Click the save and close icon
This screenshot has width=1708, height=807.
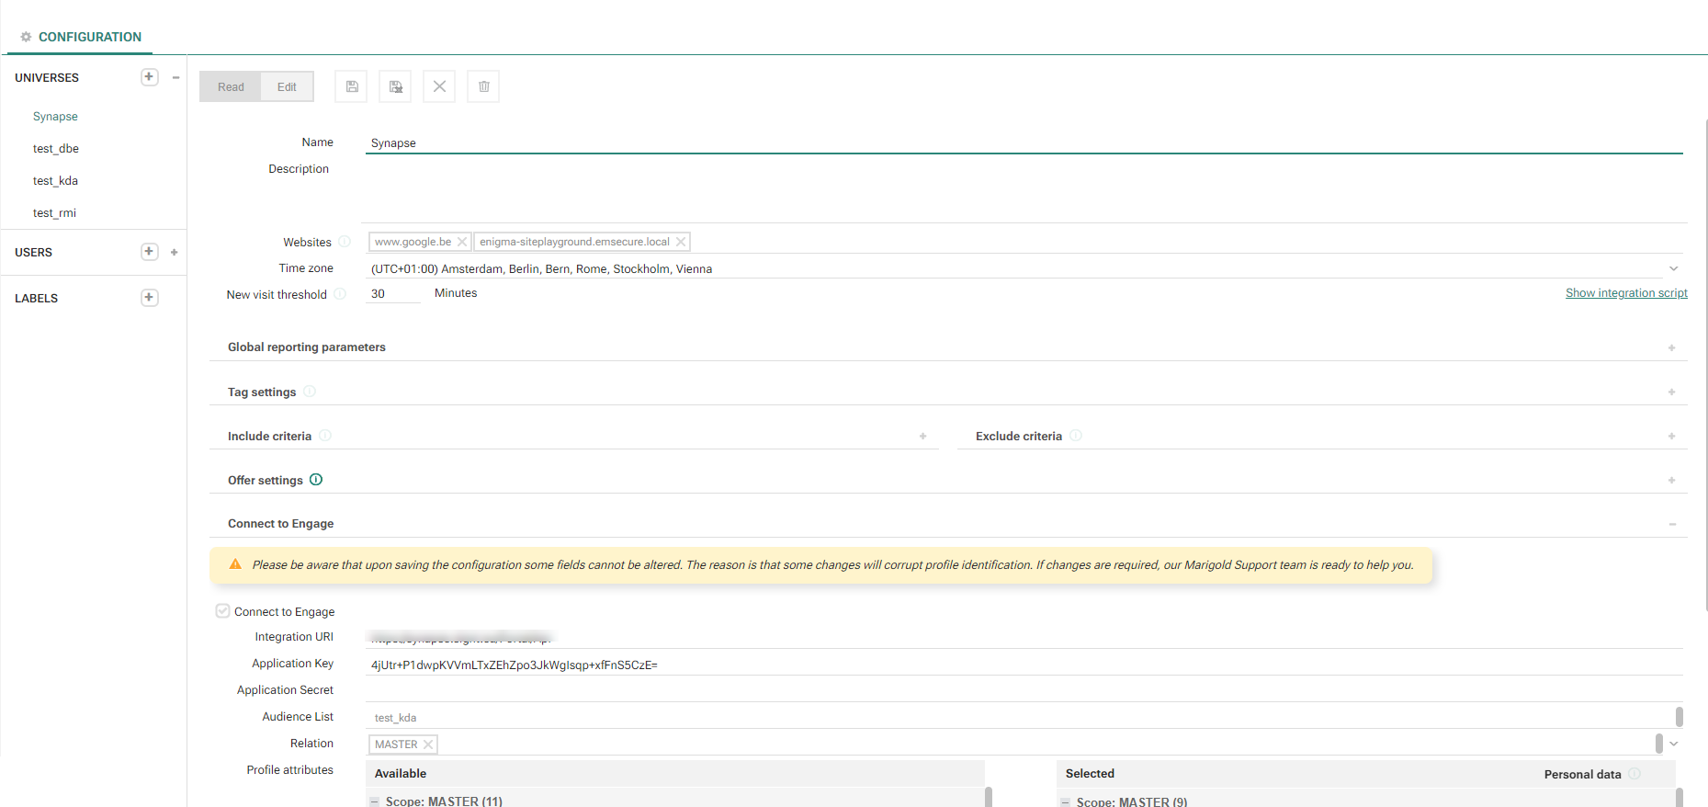[395, 86]
